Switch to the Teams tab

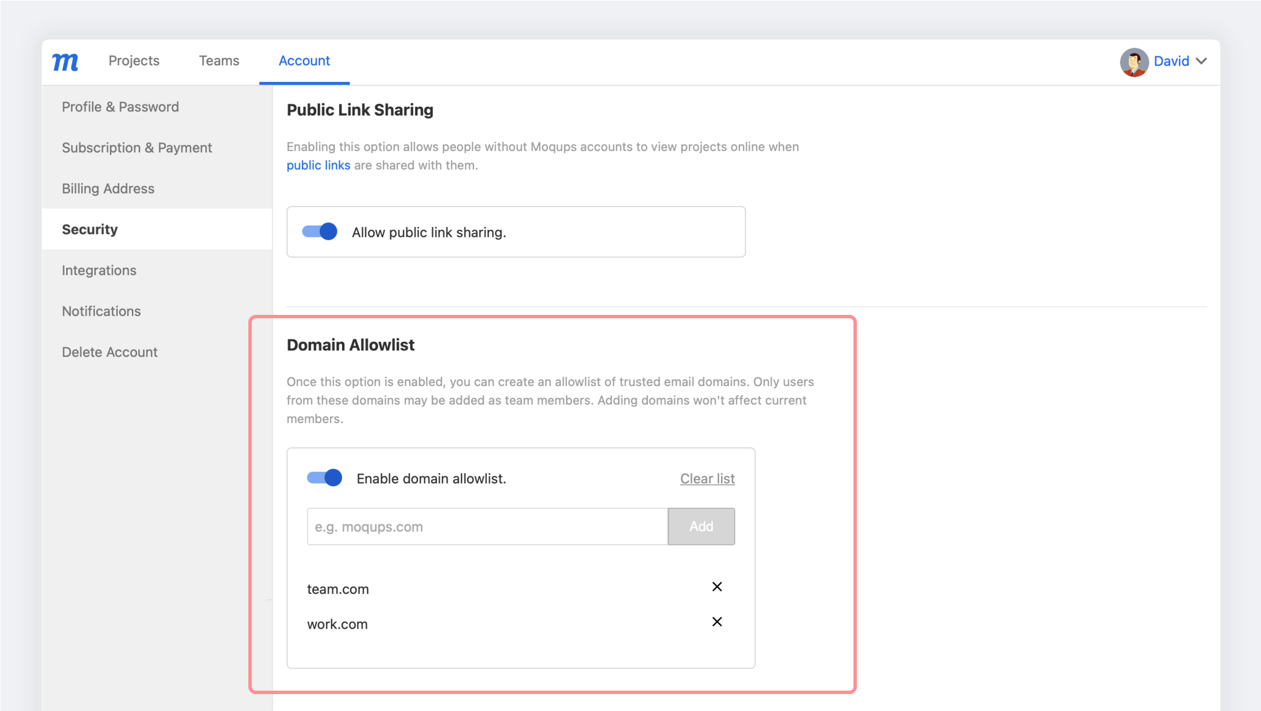pyautogui.click(x=219, y=61)
